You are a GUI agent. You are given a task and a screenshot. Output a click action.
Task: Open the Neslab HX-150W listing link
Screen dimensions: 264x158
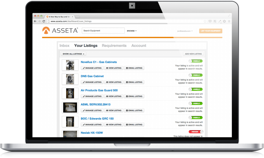click(92, 132)
